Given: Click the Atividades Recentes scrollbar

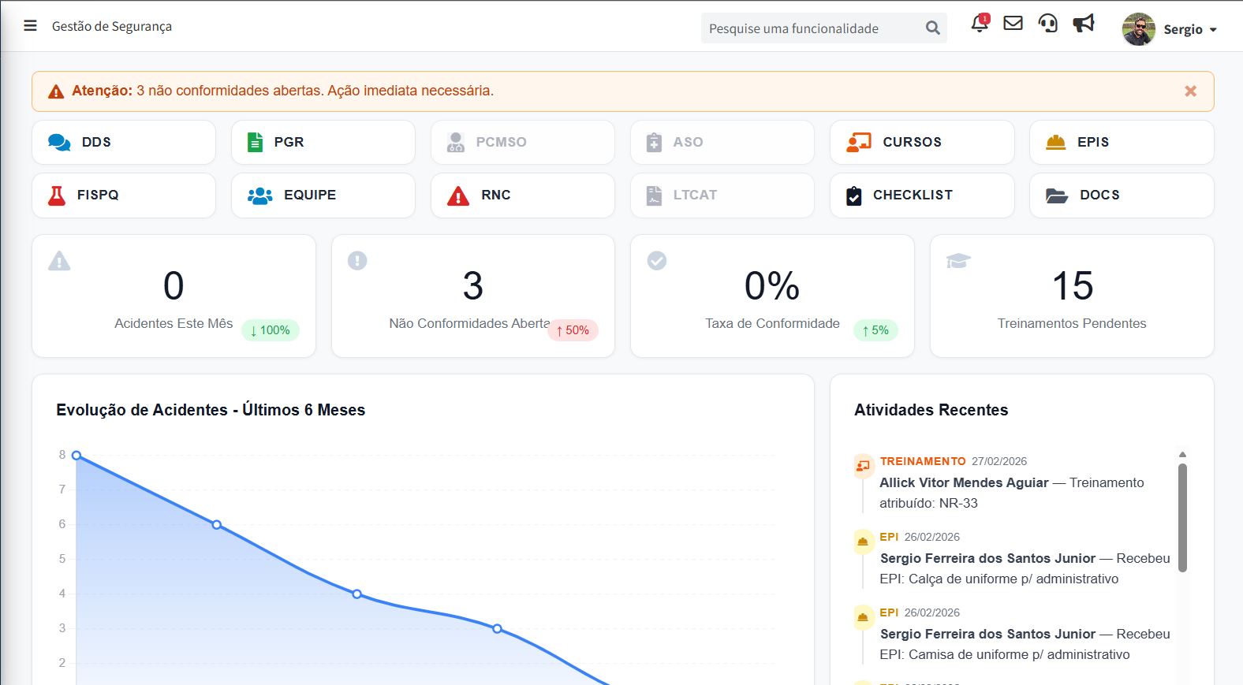Looking at the screenshot, I should 1182,517.
